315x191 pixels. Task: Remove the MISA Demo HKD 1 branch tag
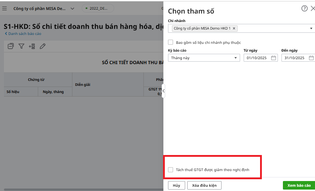click(234, 29)
